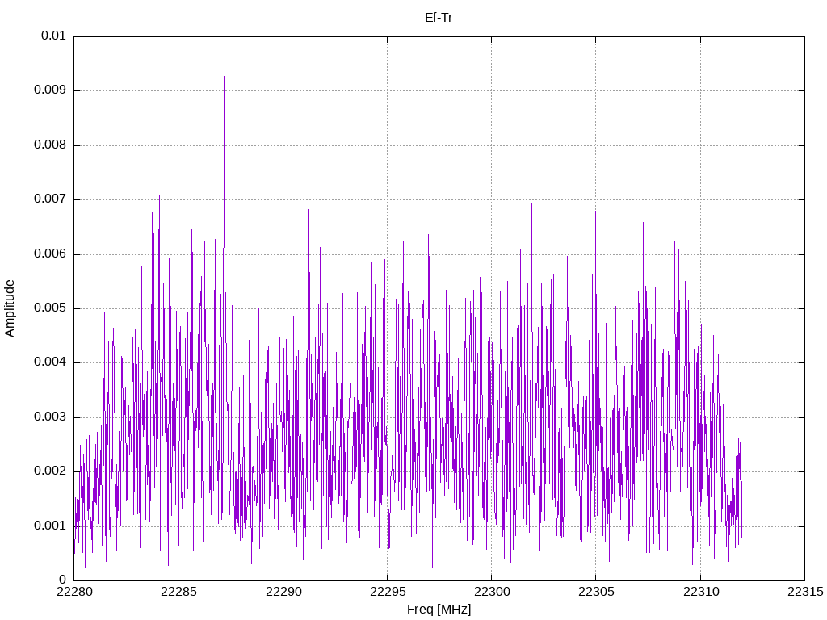
Task: Click the 0.008 y-axis tick label
Action: pos(50,145)
